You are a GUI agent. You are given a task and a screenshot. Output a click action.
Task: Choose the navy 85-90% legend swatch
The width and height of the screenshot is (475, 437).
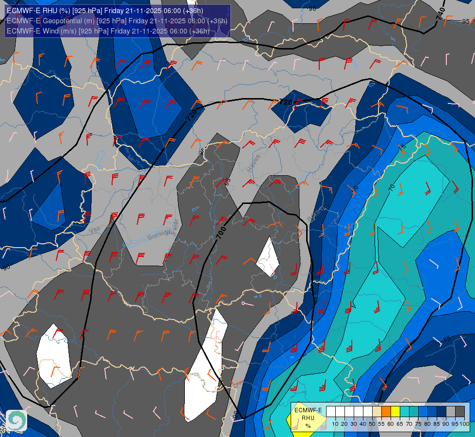coord(442,412)
